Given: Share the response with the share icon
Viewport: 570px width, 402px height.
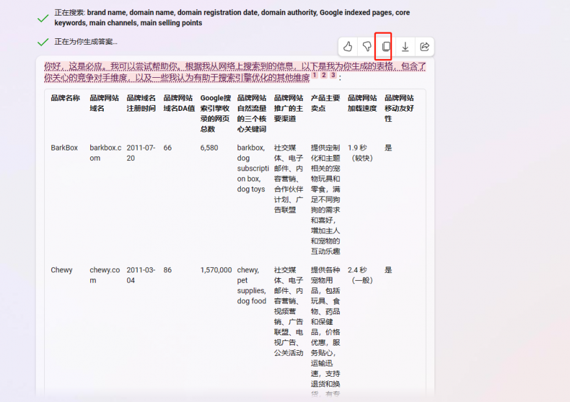Looking at the screenshot, I should [424, 47].
